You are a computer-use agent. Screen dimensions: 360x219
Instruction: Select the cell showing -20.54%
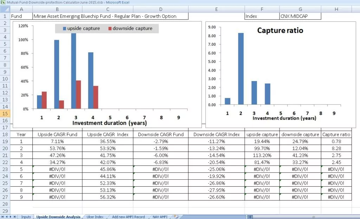217,162
